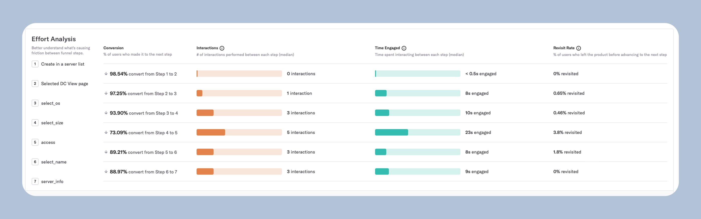Click '73.09% convert from Step 4 to 5'
Image resolution: width=701 pixels, height=219 pixels.
click(143, 133)
